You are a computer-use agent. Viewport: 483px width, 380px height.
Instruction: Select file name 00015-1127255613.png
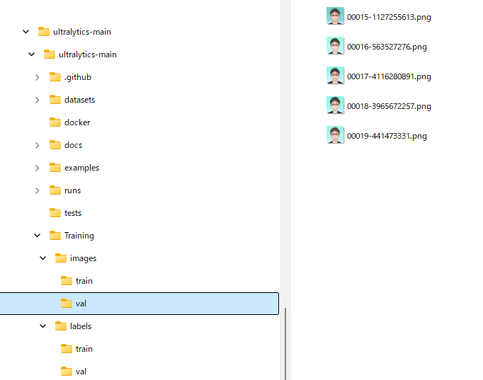pyautogui.click(x=389, y=17)
